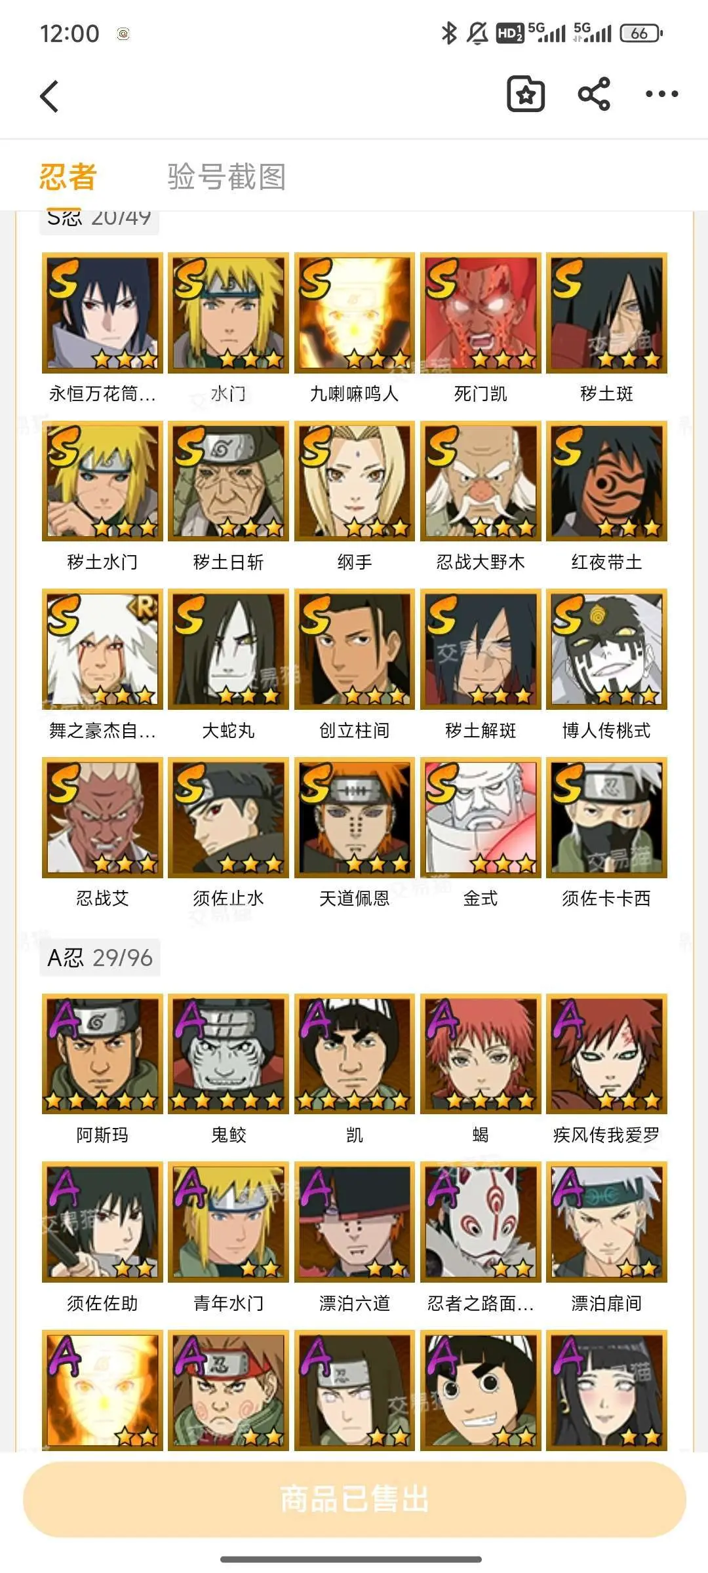Tap the 天道佩恩 ninja icon
Viewport: 708px width, 1573px height.
355,817
